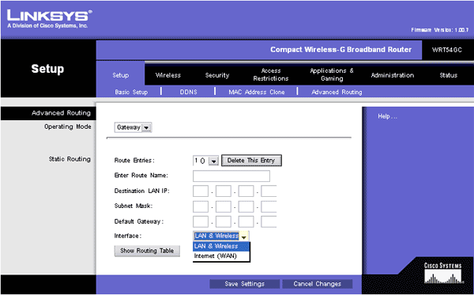474x295 pixels.
Task: Focus the Enter Route Name field
Action: pos(231,176)
